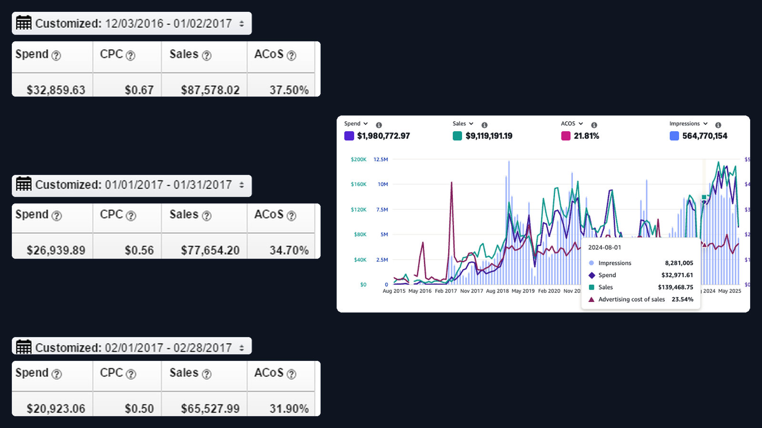Select the $0.67 CPC value
The image size is (762, 428).
pyautogui.click(x=139, y=90)
